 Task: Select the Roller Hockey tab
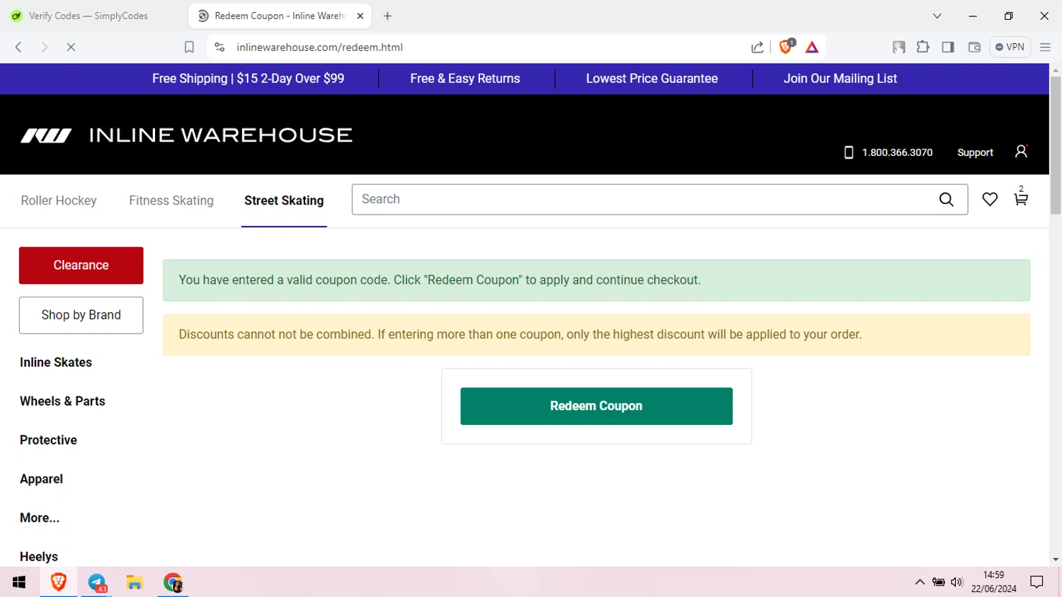(x=59, y=200)
